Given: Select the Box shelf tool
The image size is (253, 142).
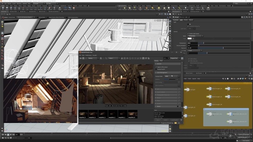Looking at the screenshot, I should 3,8.
